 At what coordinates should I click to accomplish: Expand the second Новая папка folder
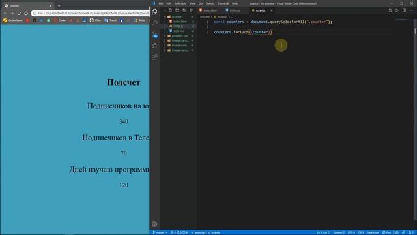180,45
